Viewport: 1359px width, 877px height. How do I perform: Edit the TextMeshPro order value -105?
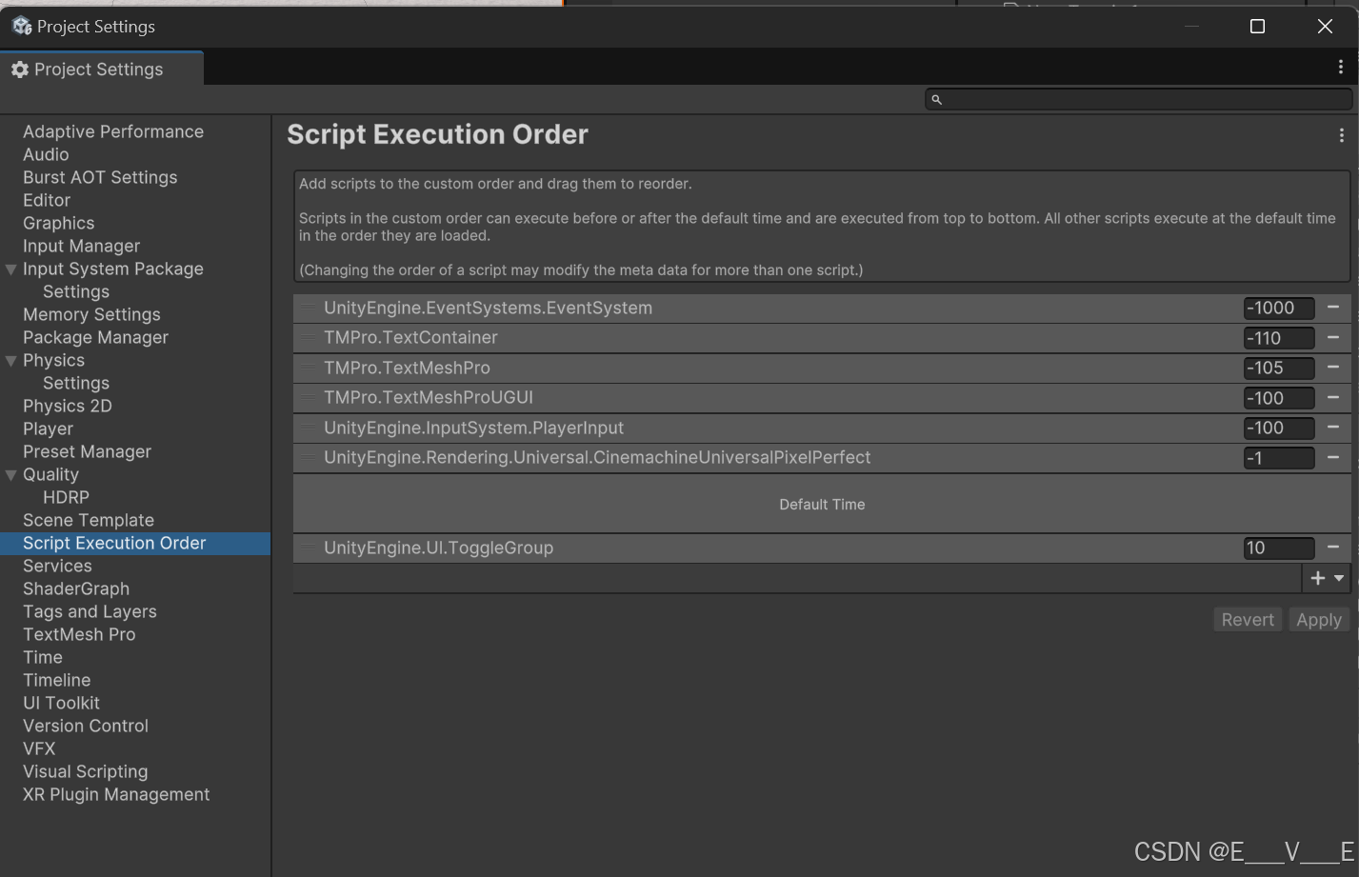[x=1279, y=368]
